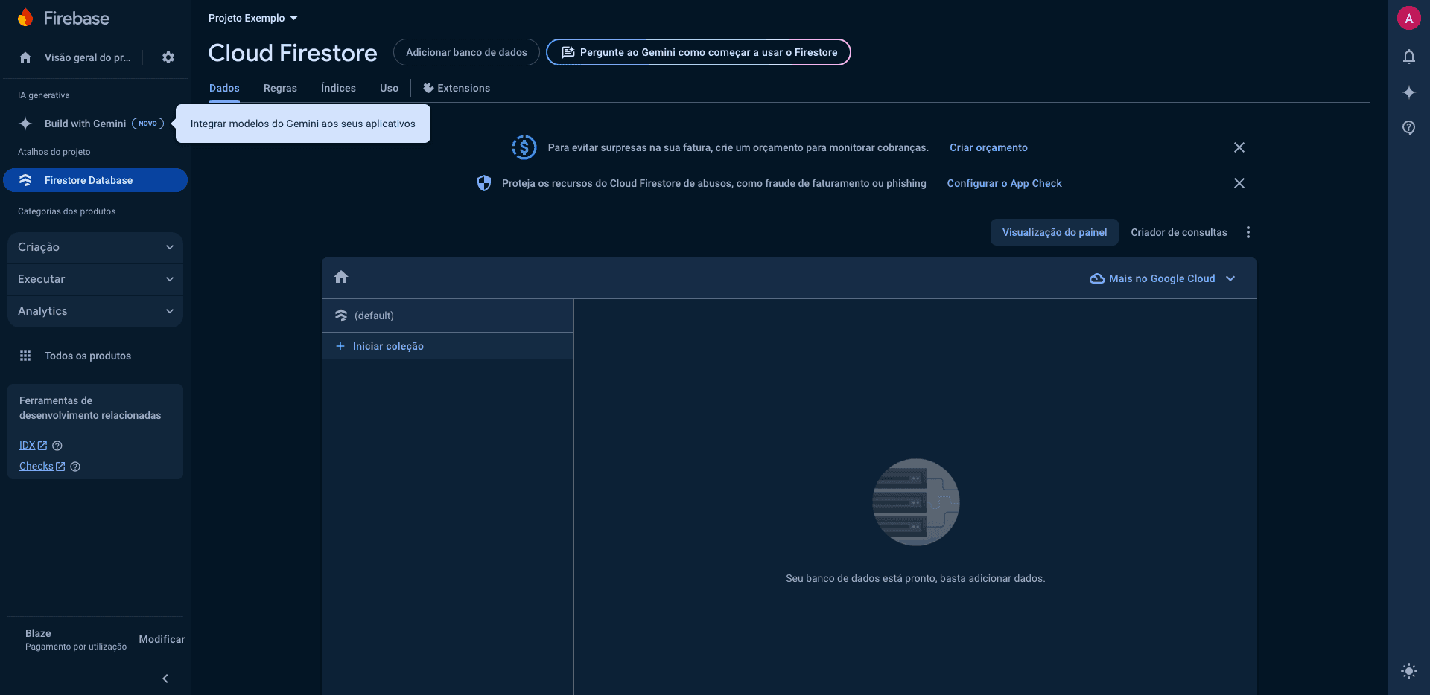The image size is (1430, 695).
Task: Click the Build with Gemini sparkle icon
Action: click(x=25, y=124)
